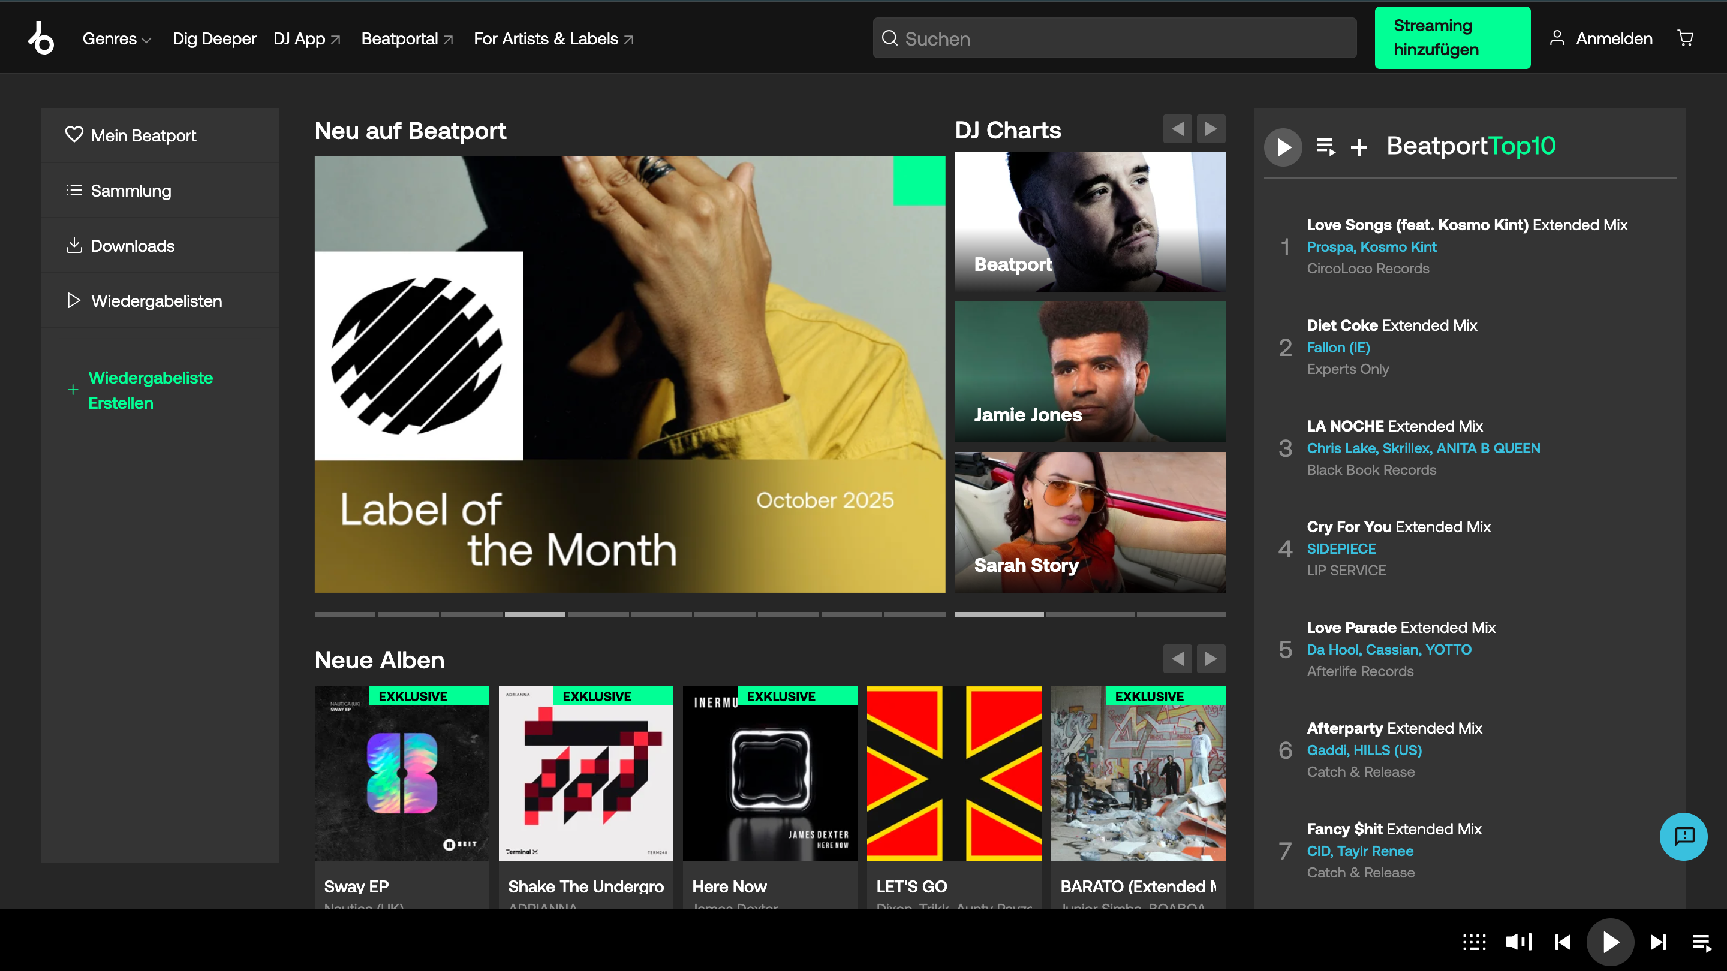This screenshot has width=1727, height=971.
Task: Select the fourth banner carousel indicator
Action: (535, 614)
